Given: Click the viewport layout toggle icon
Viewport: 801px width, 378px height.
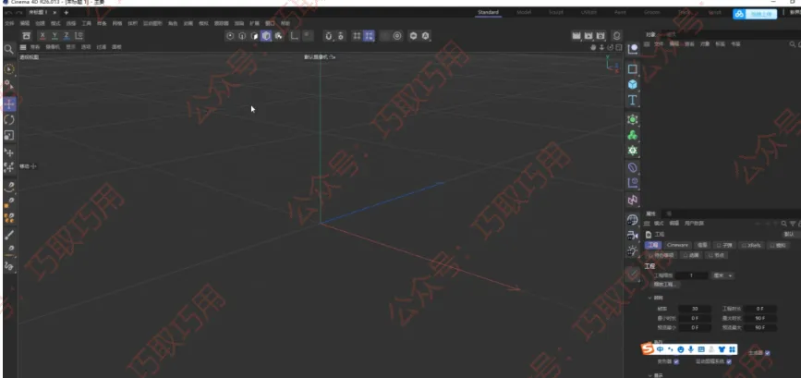Looking at the screenshot, I should coord(619,47).
